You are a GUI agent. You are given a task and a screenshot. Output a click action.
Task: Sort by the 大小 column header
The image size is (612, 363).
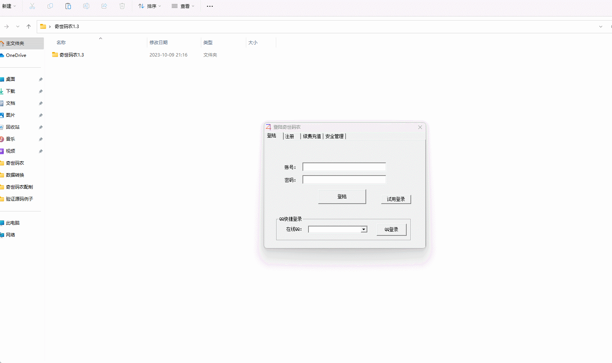coord(253,43)
